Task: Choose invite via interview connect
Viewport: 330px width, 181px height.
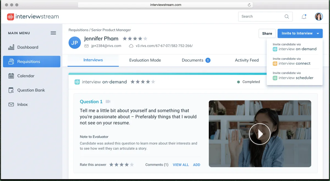Action: point(295,61)
